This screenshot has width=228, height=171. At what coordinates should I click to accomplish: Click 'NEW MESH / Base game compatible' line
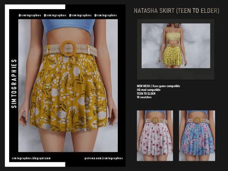point(158,86)
